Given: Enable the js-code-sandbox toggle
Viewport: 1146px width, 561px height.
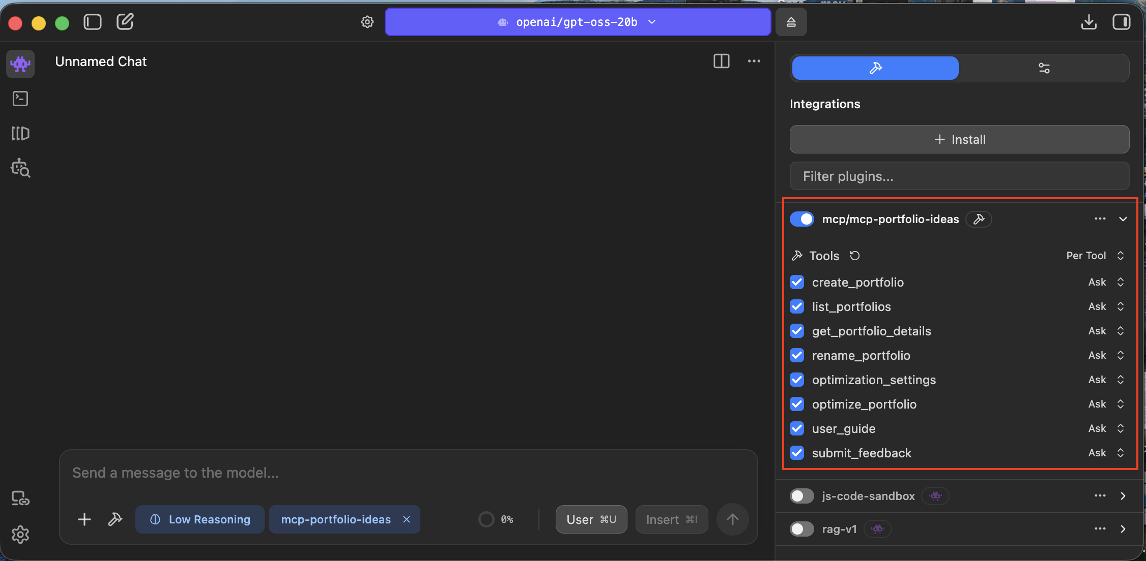Looking at the screenshot, I should pos(802,496).
